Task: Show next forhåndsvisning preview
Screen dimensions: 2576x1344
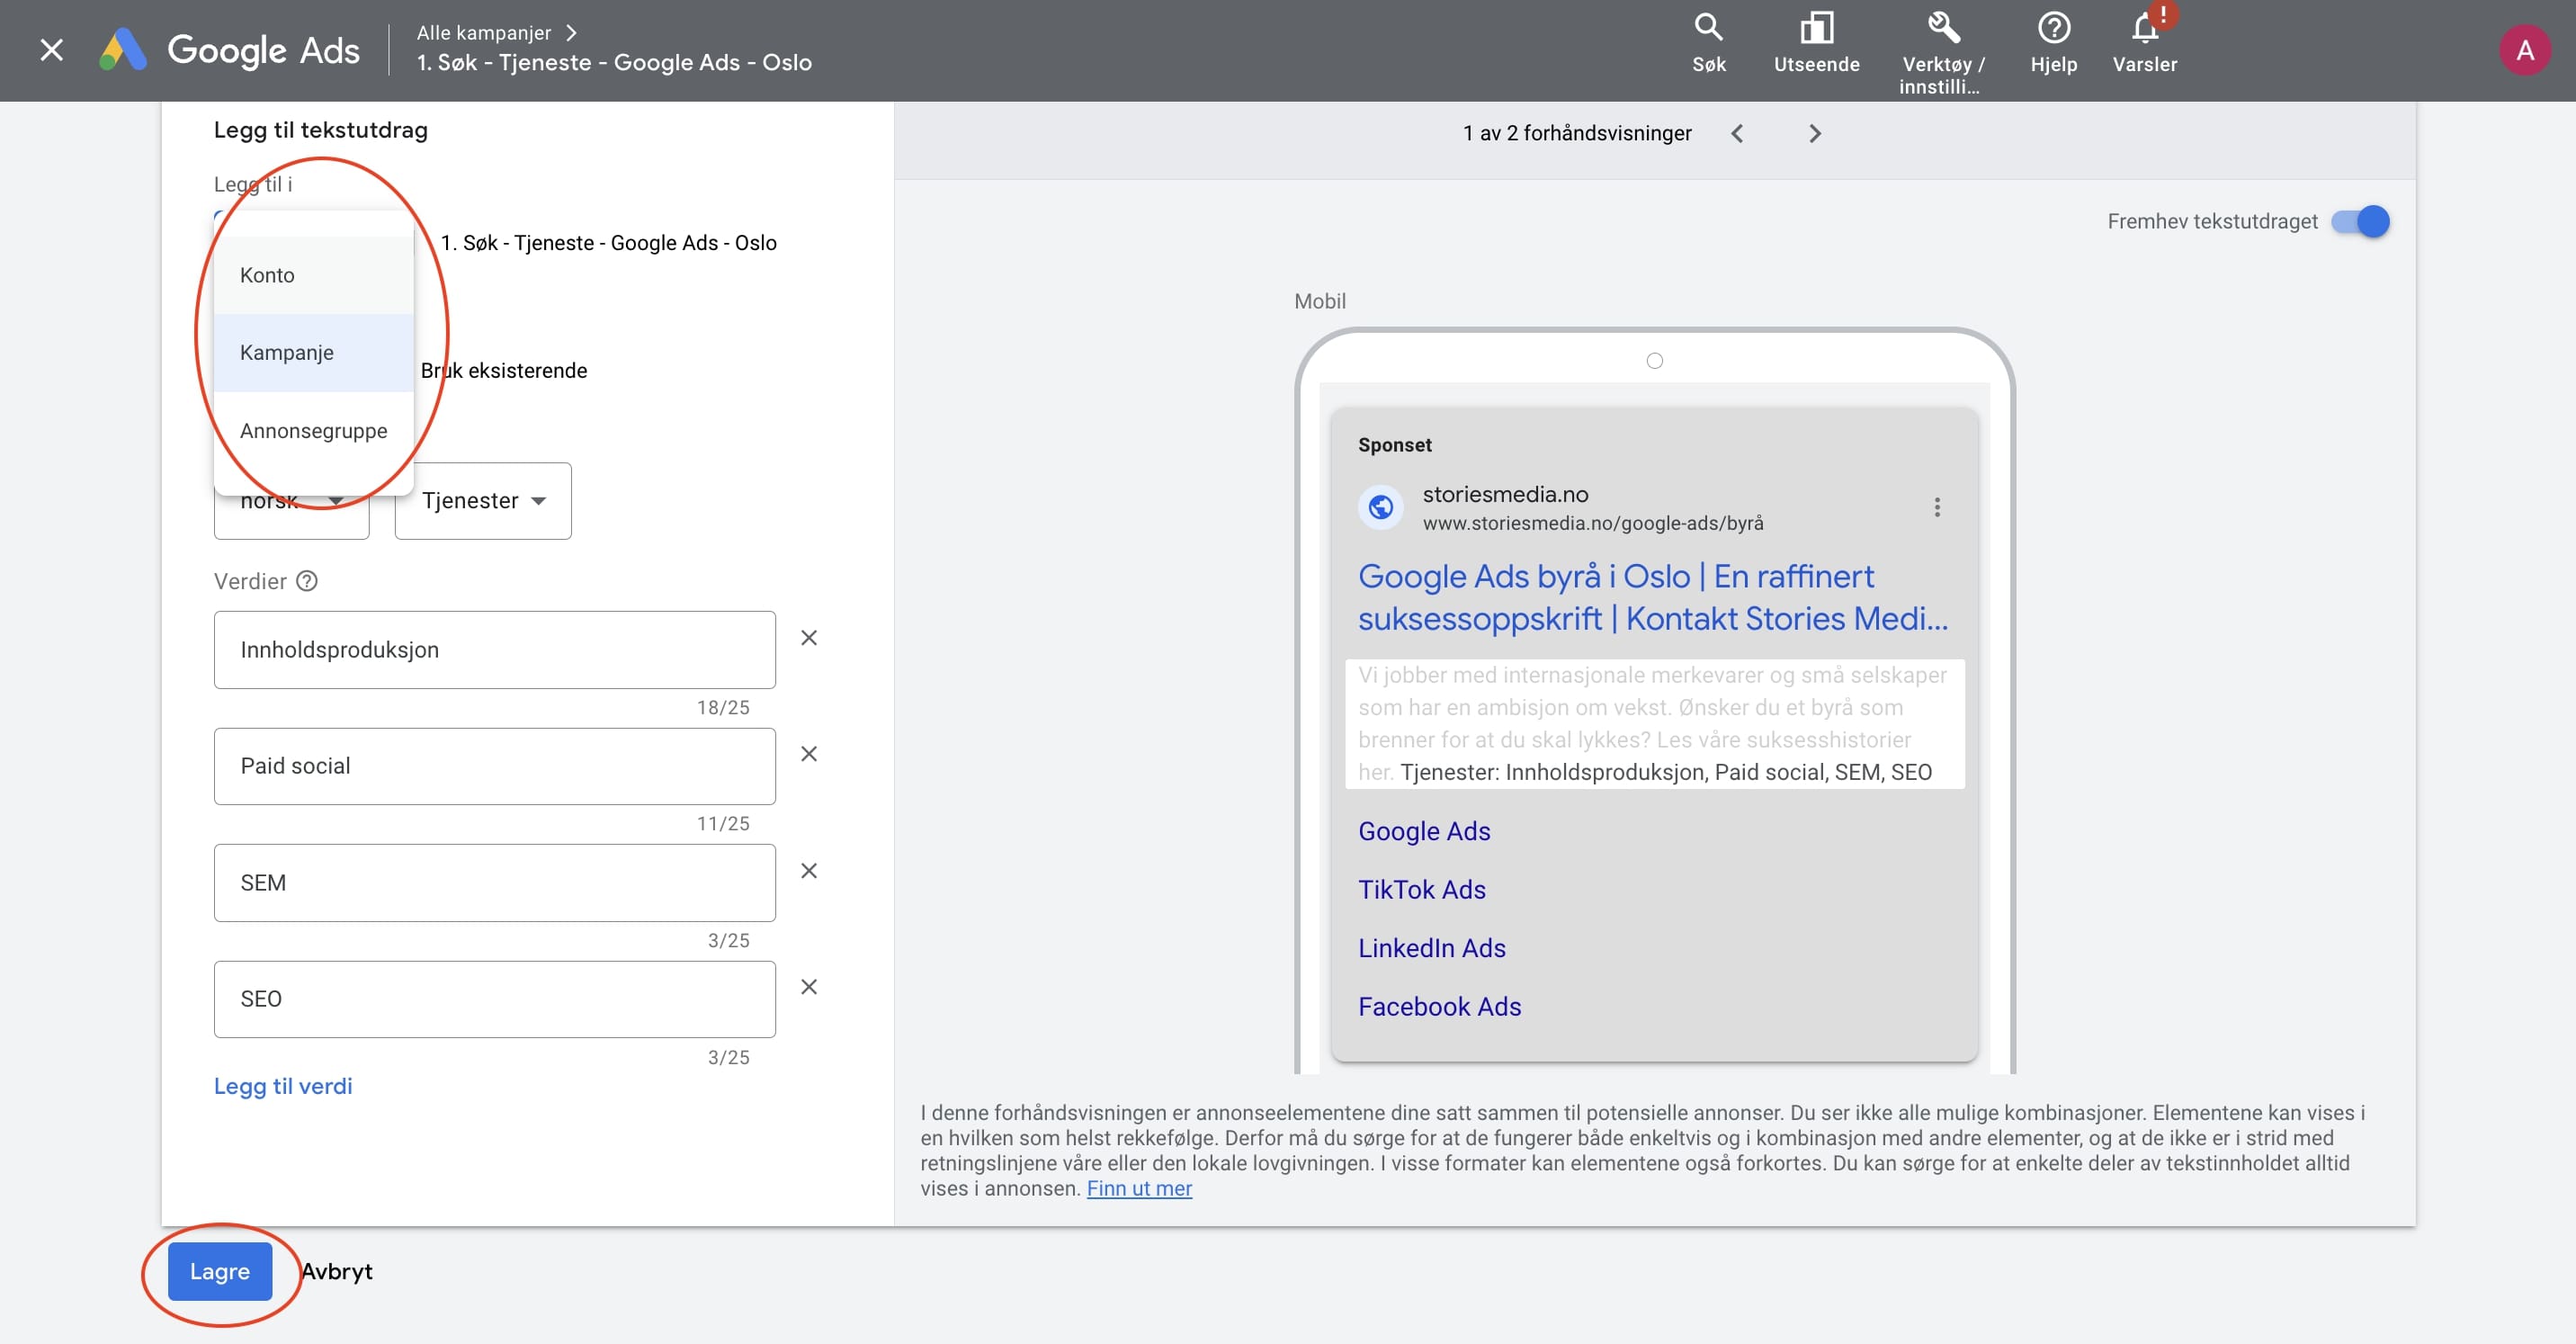Action: point(1815,134)
